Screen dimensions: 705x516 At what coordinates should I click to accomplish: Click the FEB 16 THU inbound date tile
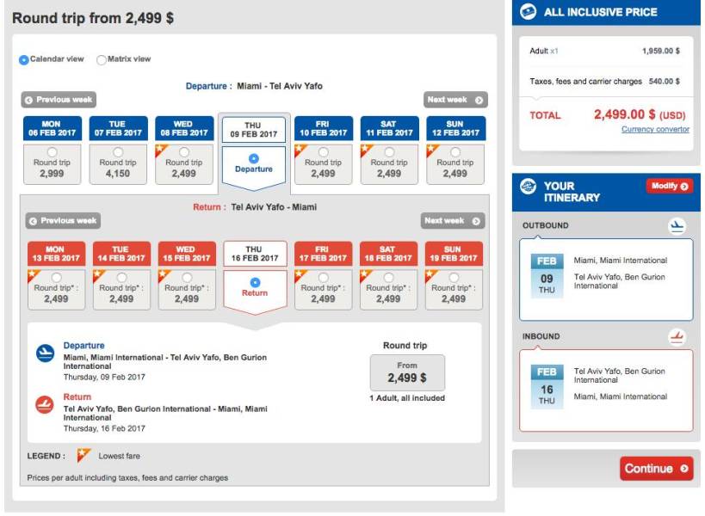pos(547,387)
